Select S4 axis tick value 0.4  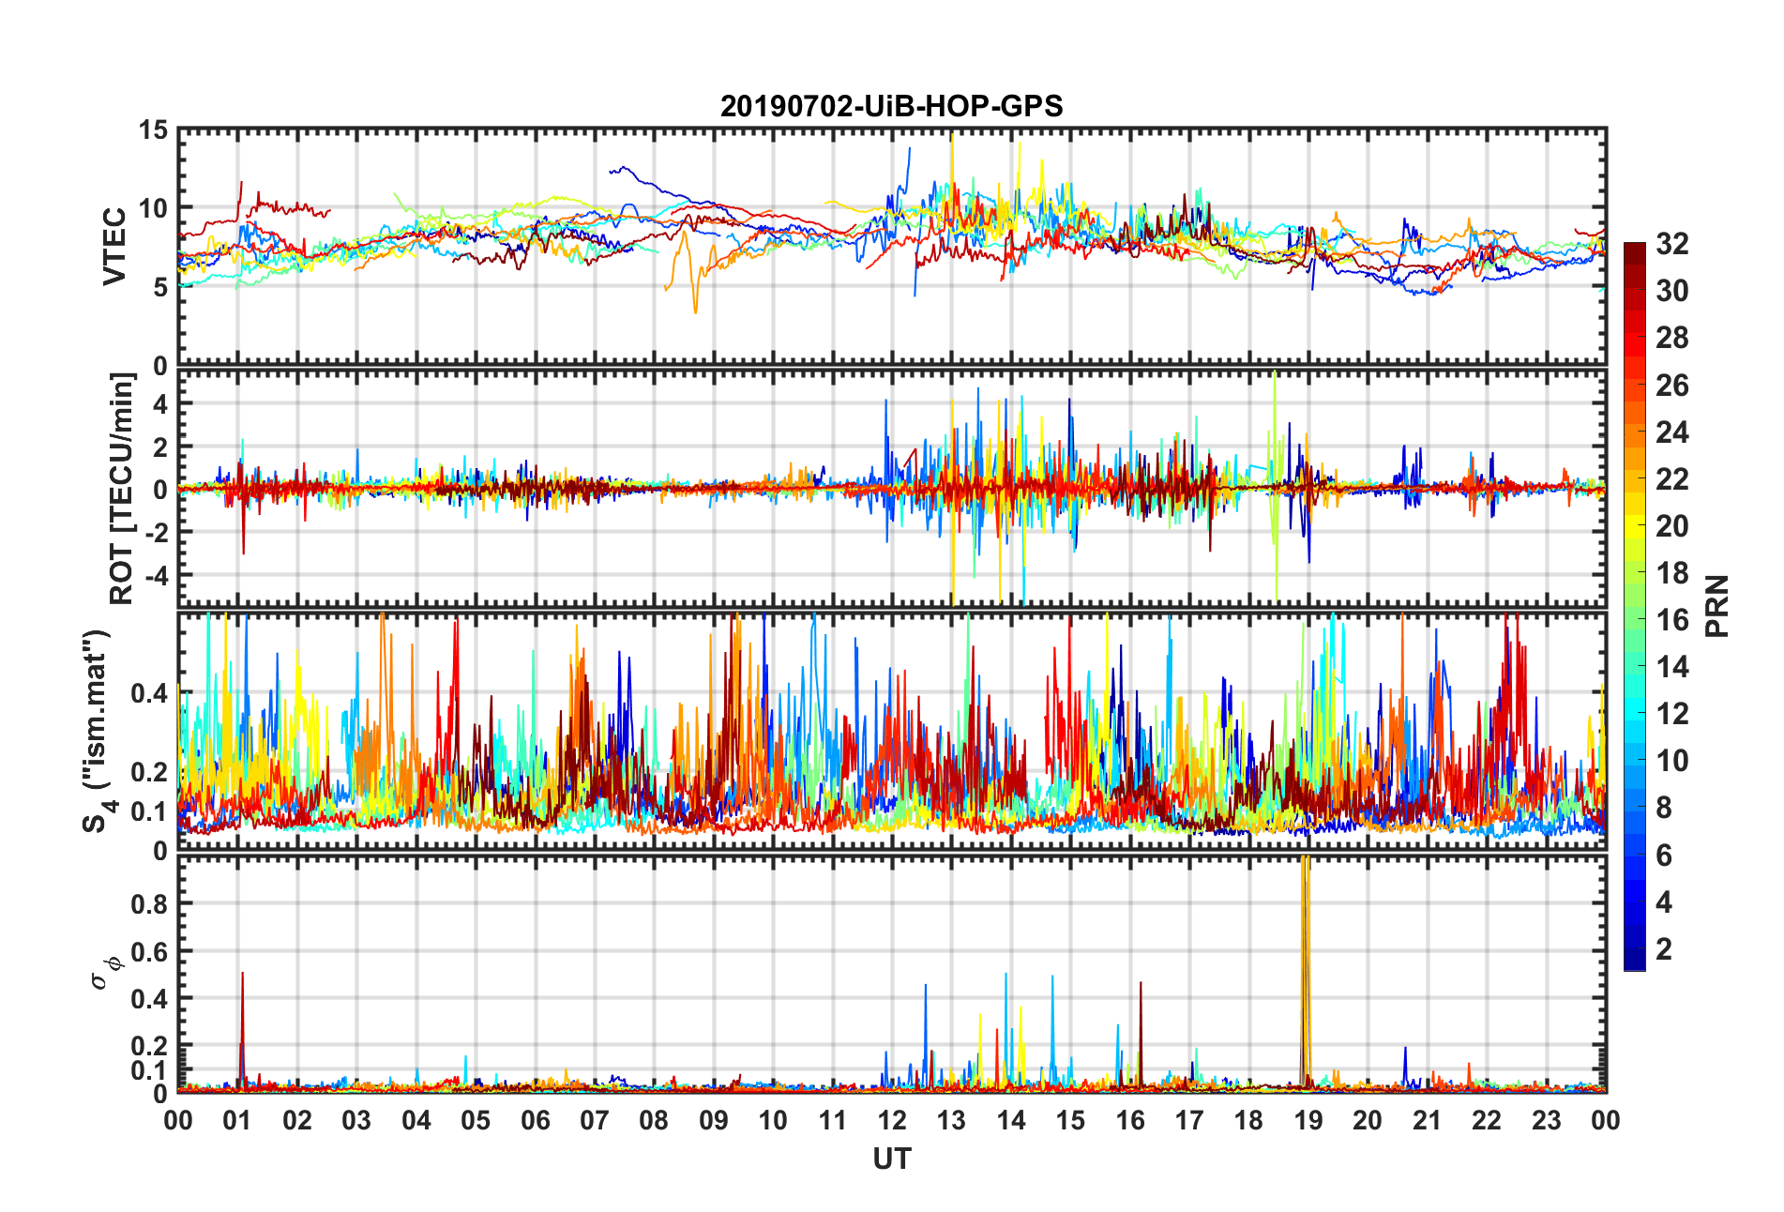149,694
